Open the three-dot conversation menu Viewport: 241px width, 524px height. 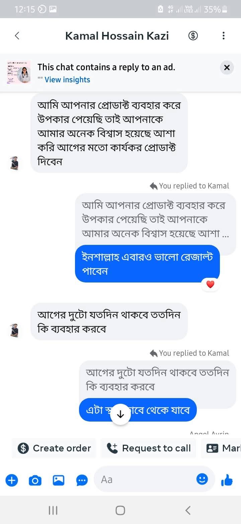pos(224,36)
